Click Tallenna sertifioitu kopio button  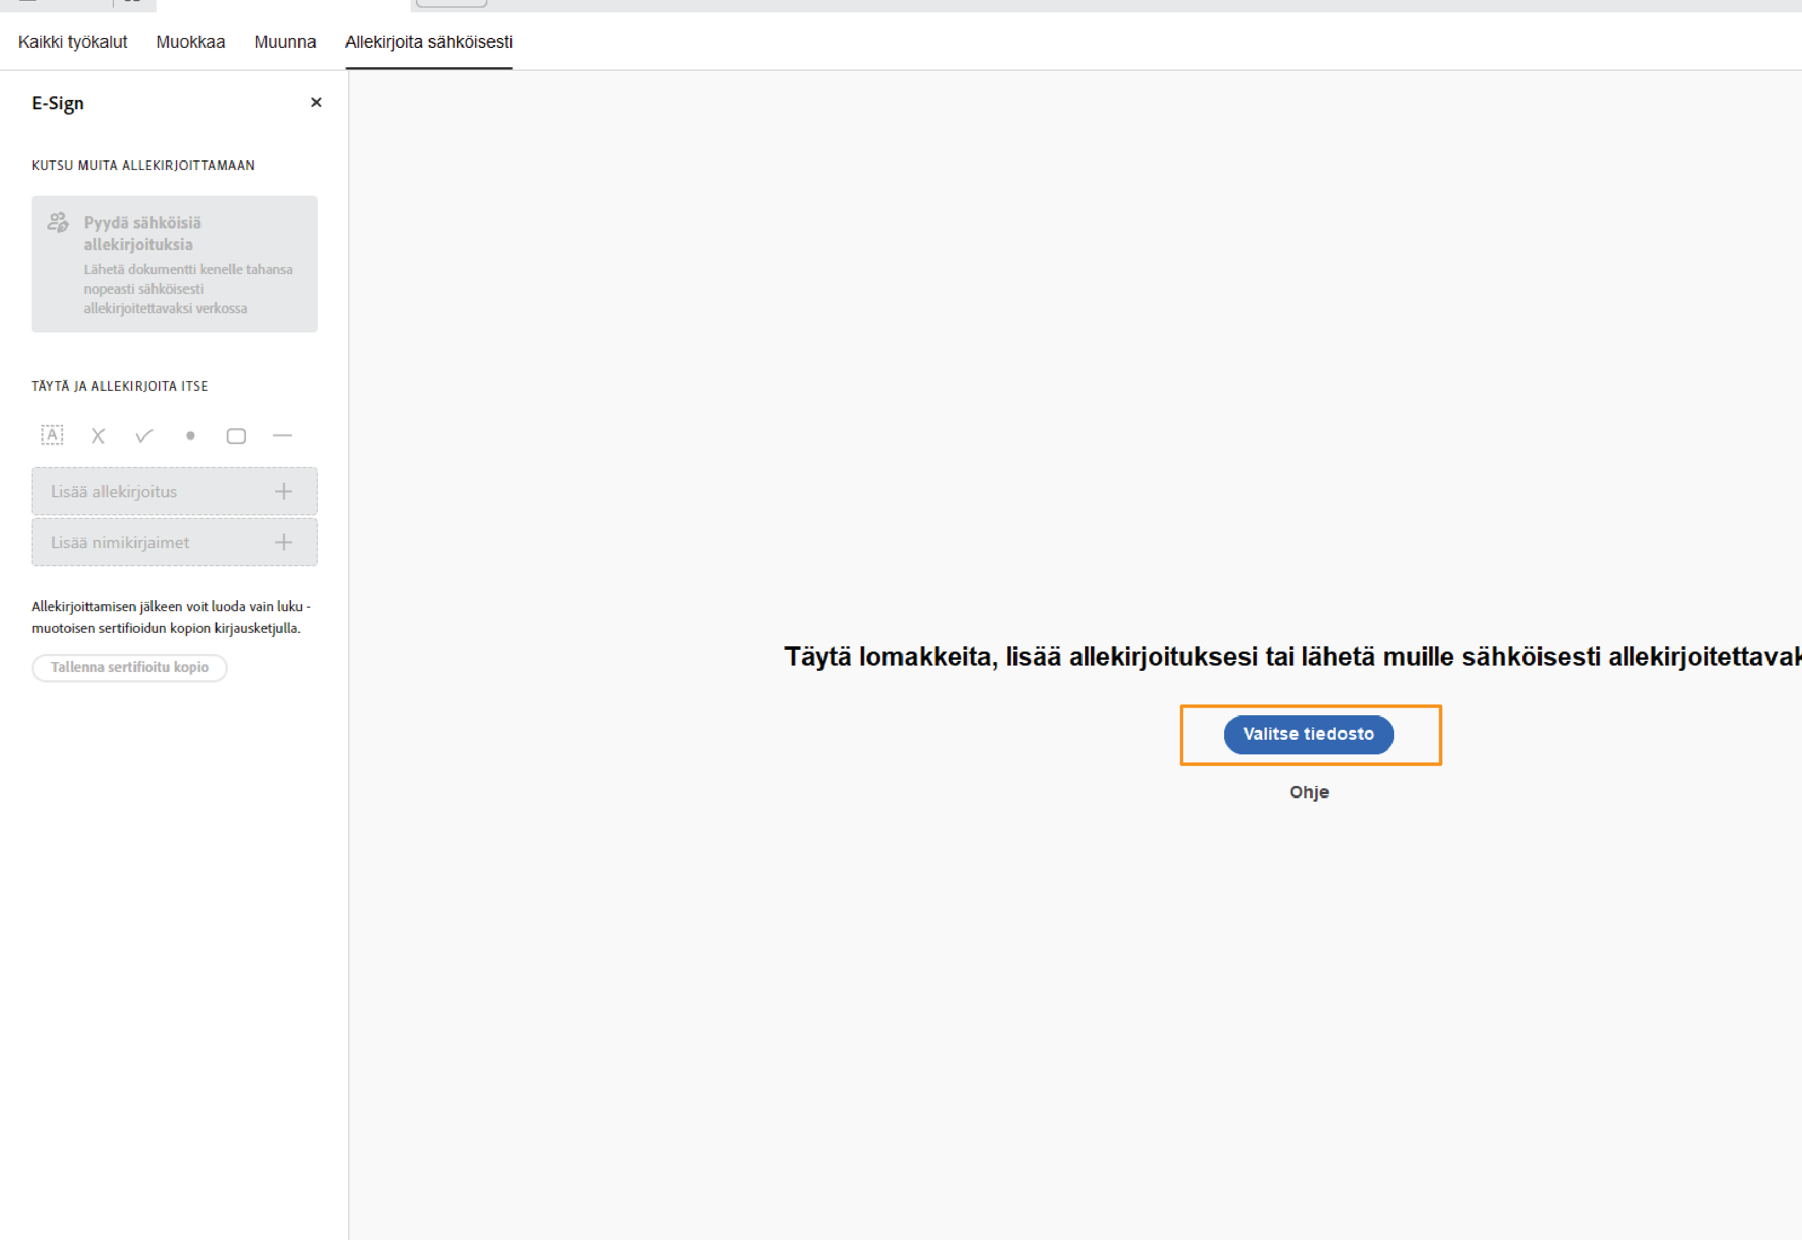pos(130,667)
